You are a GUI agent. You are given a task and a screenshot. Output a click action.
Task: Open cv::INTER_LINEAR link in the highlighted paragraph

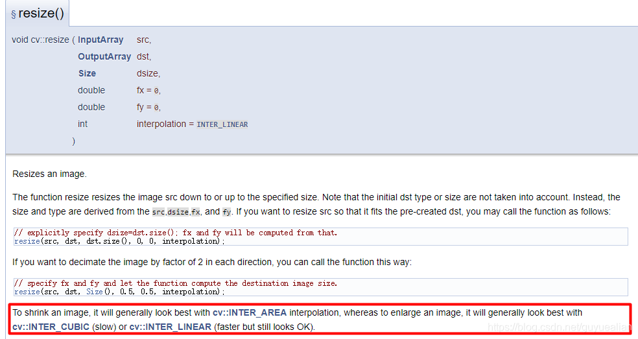[x=171, y=327]
